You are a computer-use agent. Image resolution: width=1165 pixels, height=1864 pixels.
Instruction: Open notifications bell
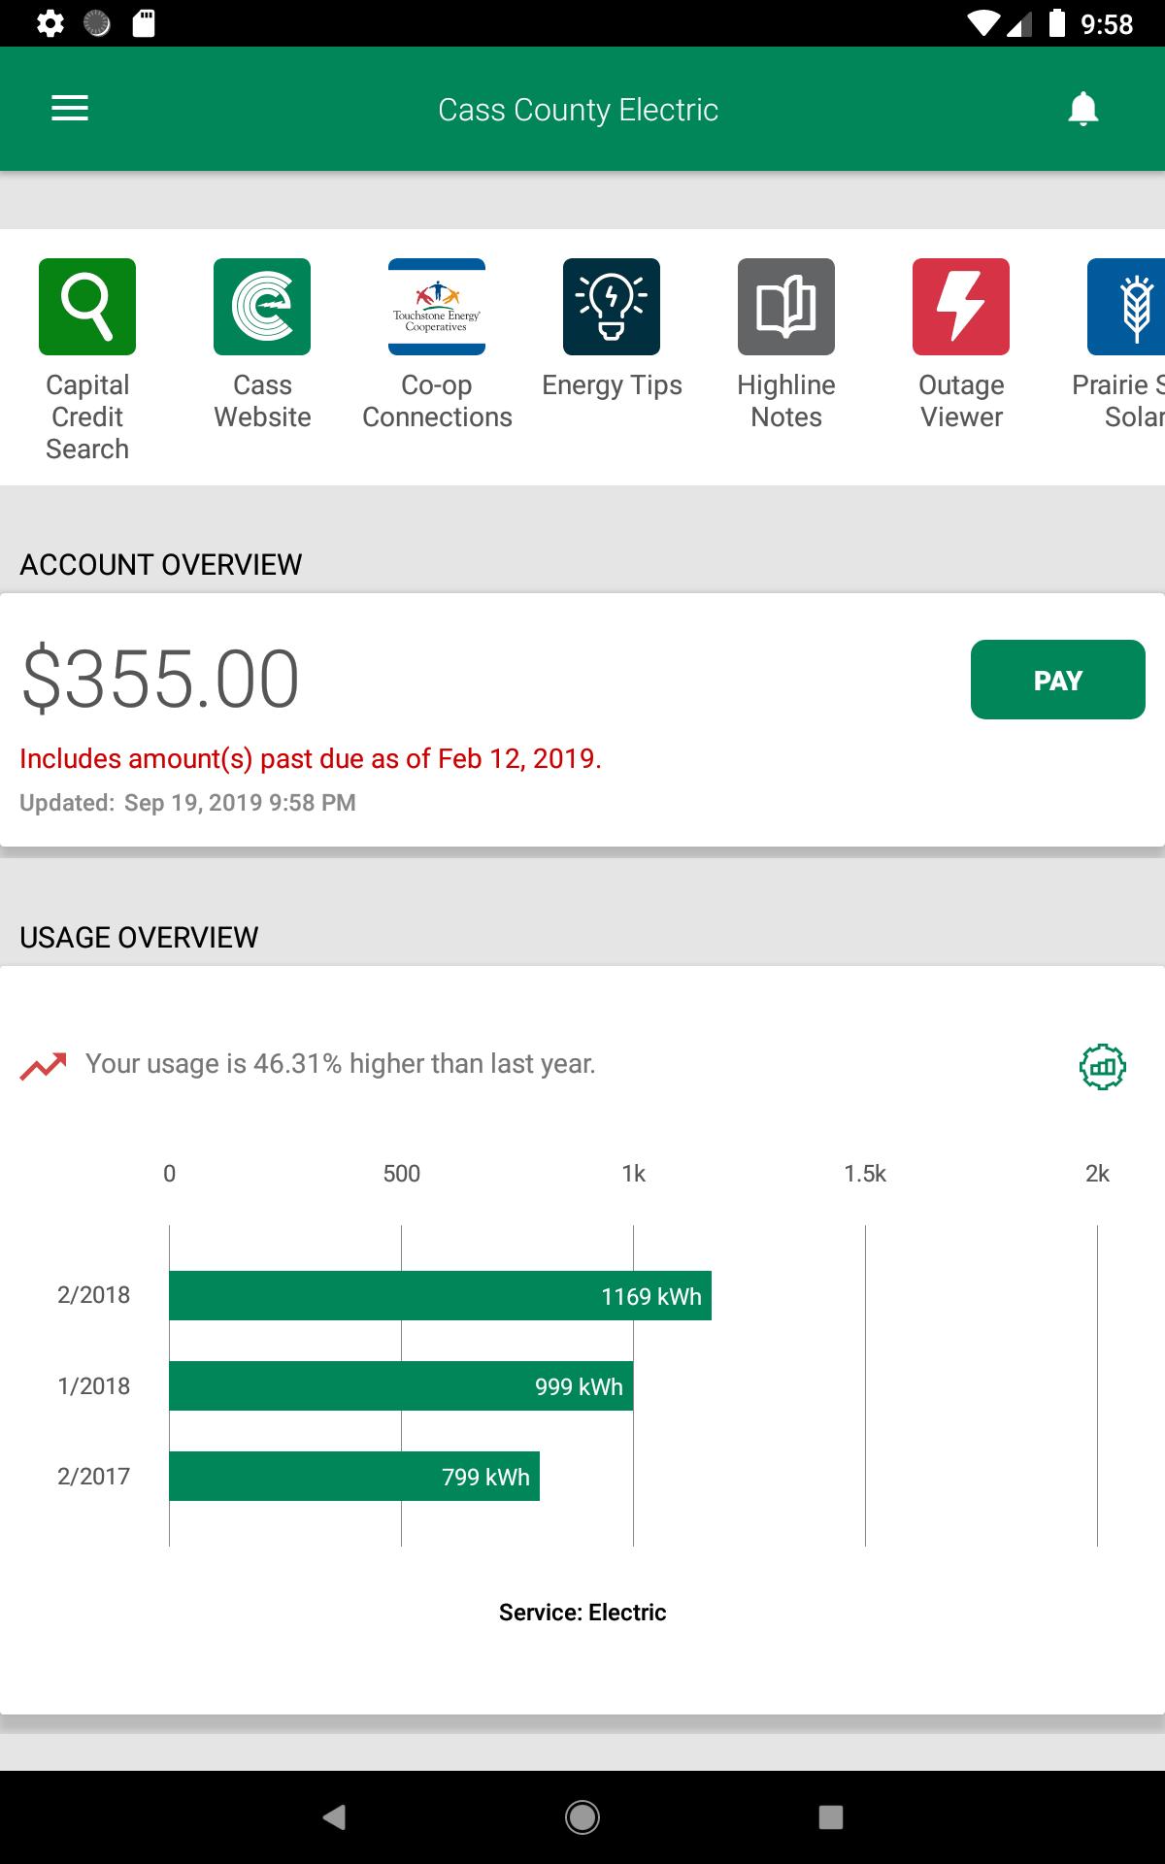pos(1082,109)
